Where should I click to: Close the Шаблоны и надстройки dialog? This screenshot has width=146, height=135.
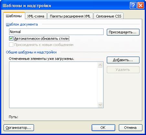click(140, 6)
